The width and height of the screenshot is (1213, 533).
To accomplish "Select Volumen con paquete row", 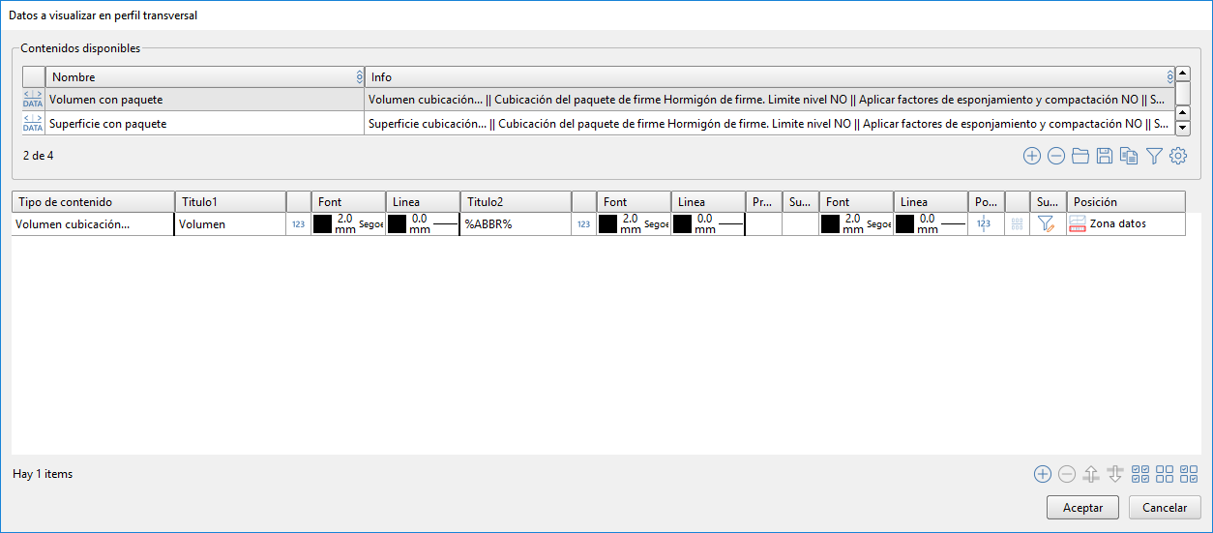I will (599, 99).
